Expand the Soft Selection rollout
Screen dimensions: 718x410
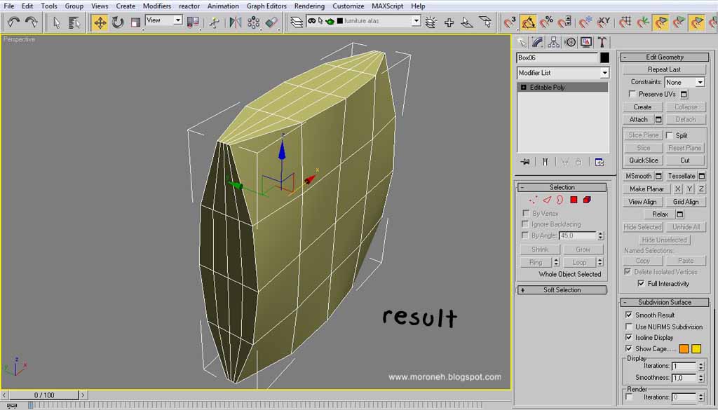point(562,290)
